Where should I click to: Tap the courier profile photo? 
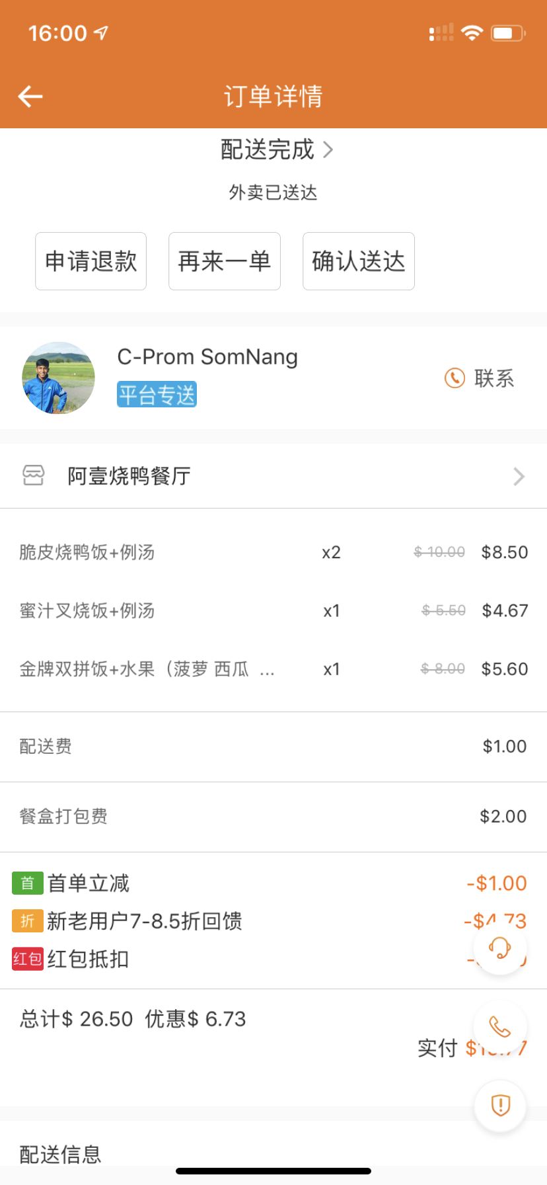(x=58, y=378)
